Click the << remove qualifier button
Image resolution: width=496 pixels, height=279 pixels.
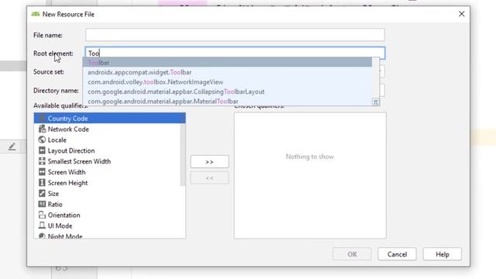(209, 178)
